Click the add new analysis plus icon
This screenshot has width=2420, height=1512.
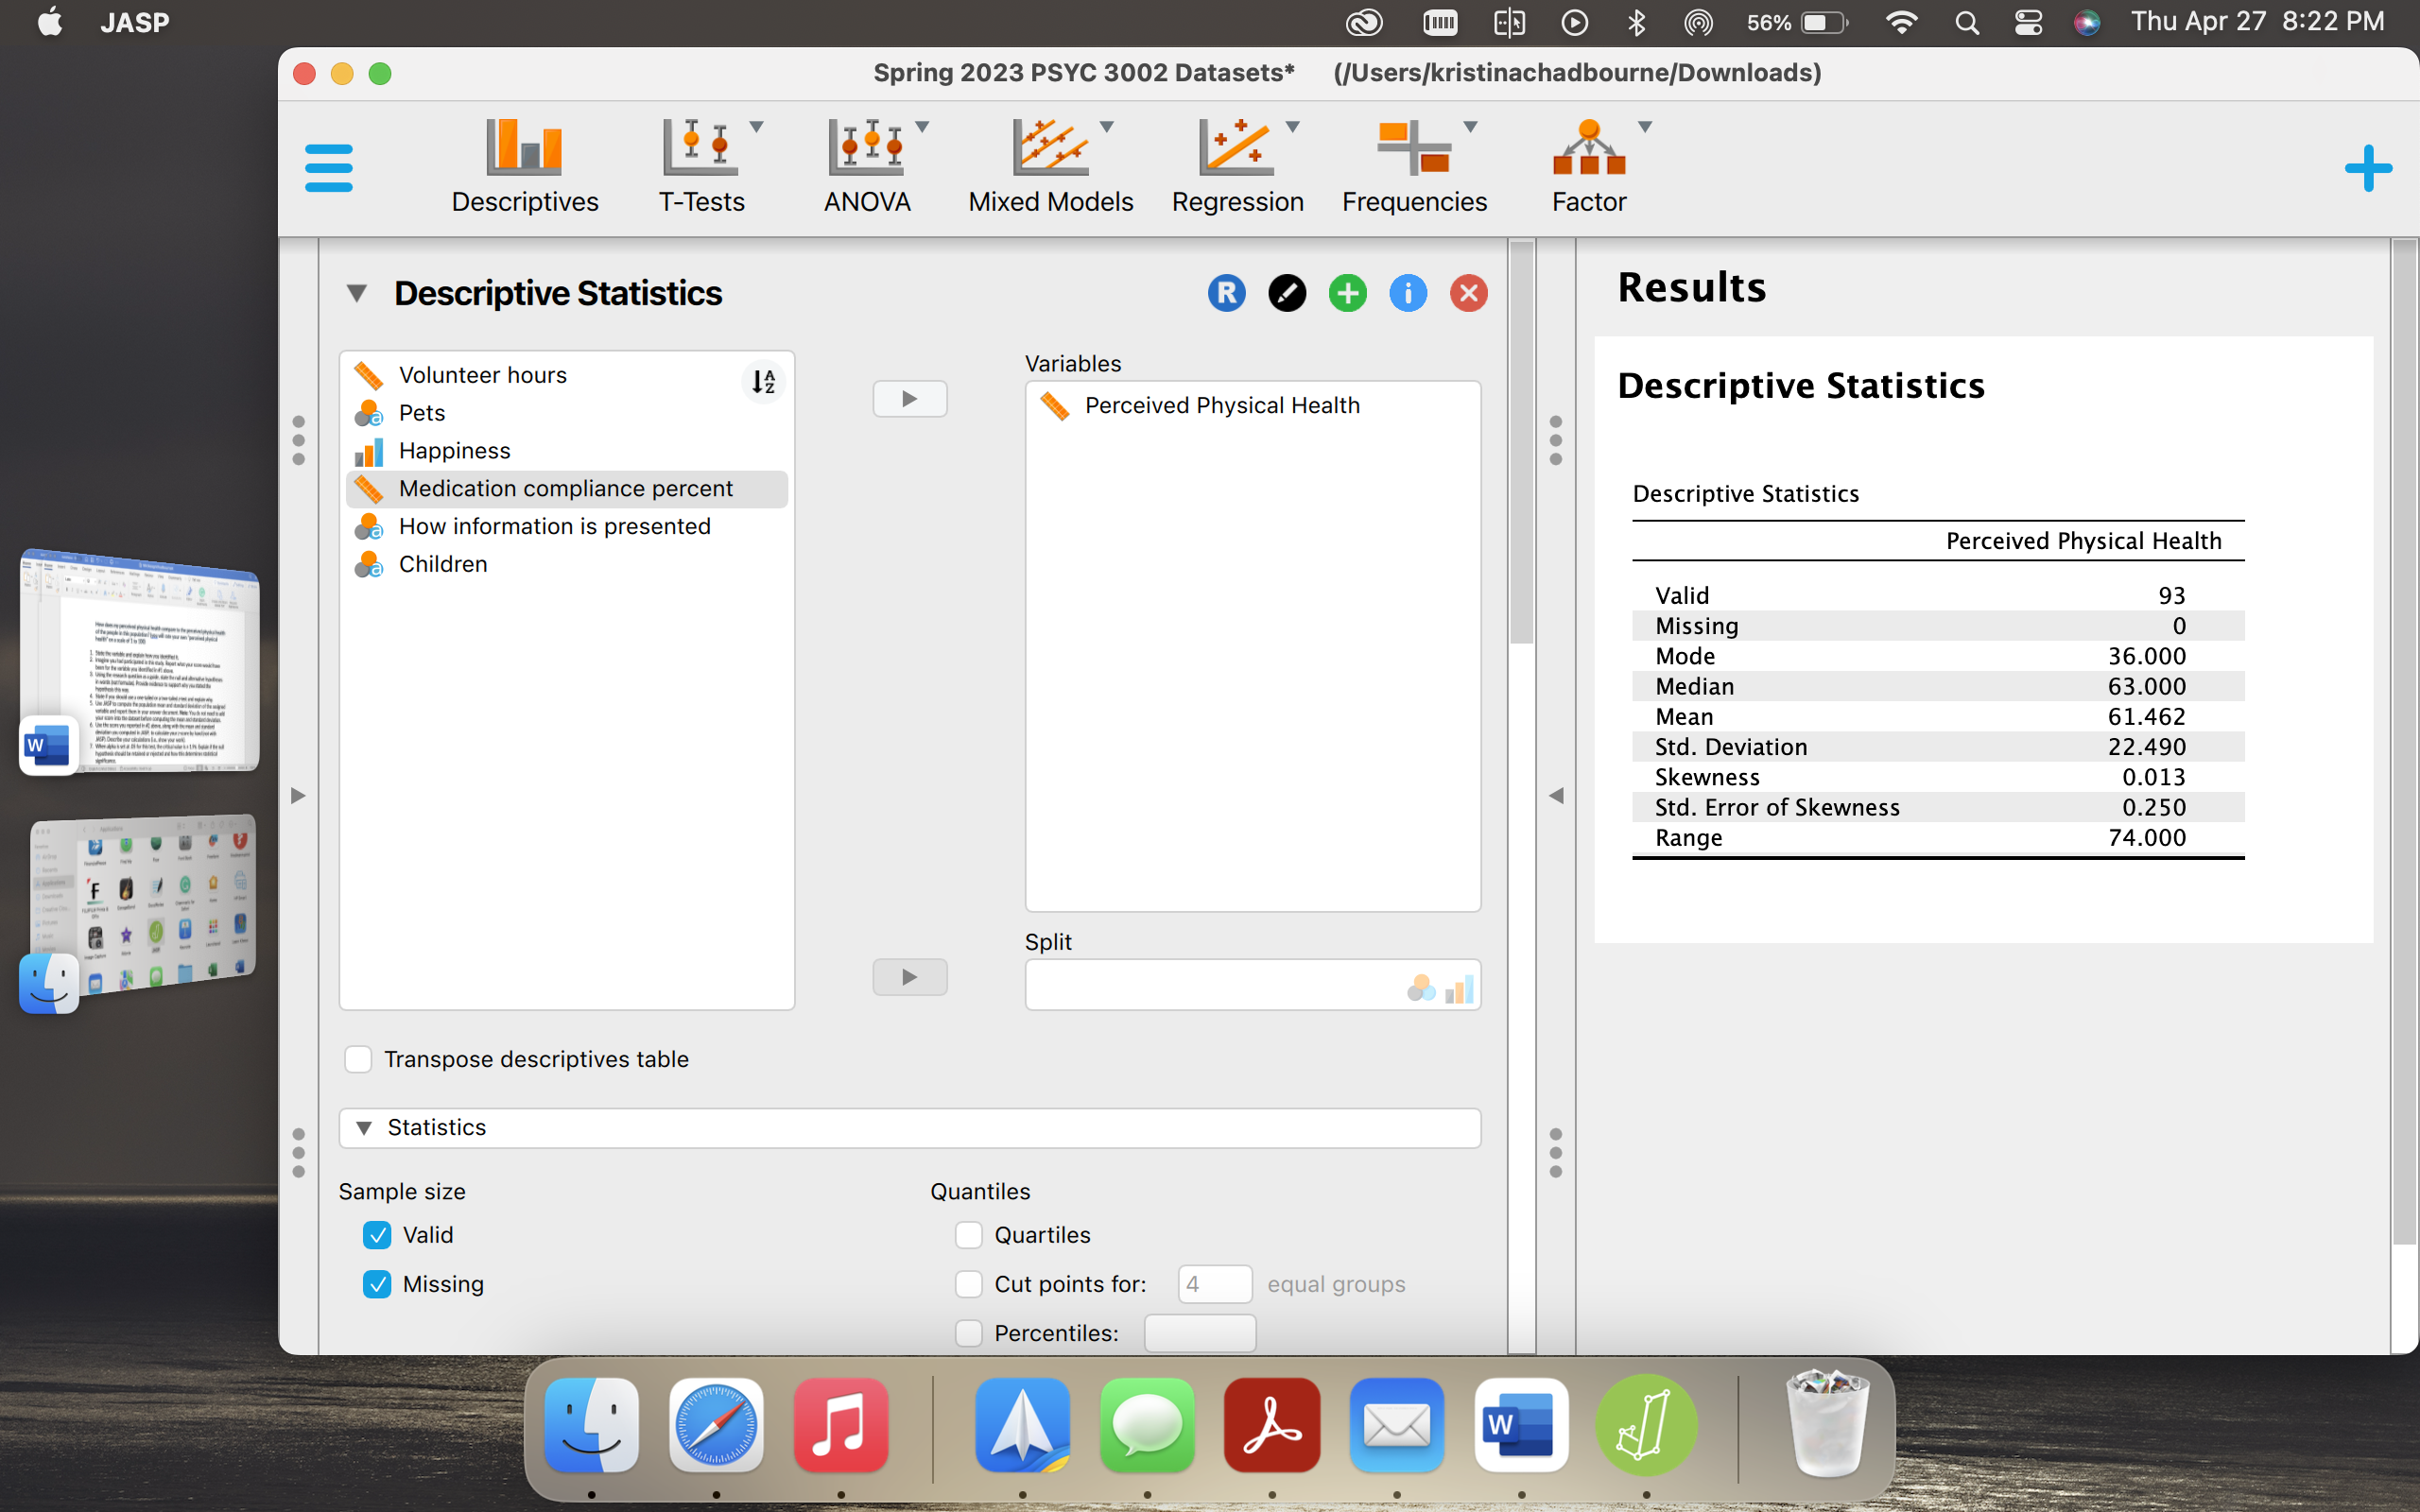click(x=2366, y=169)
